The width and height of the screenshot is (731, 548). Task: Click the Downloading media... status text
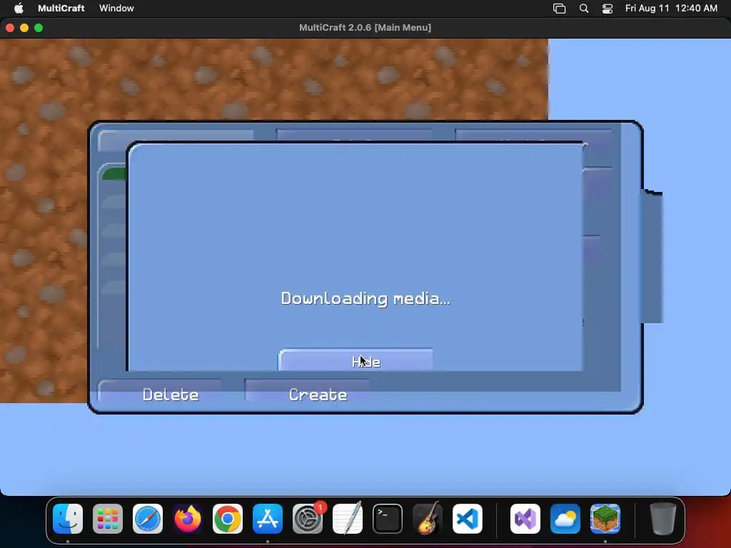pyautogui.click(x=365, y=298)
